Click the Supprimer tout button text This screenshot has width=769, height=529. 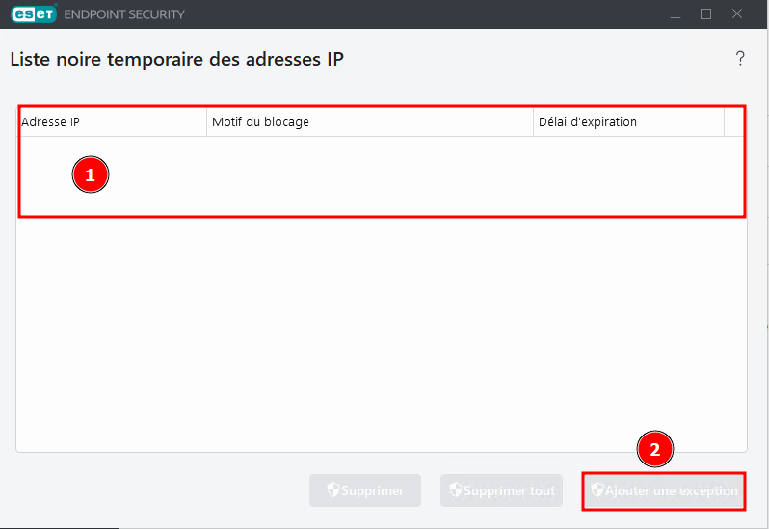509,490
